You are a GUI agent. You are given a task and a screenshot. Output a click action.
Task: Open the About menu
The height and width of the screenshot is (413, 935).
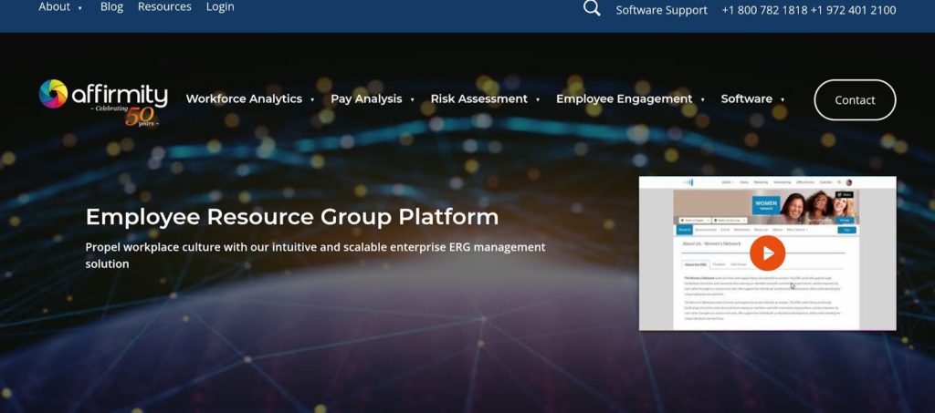tap(54, 7)
